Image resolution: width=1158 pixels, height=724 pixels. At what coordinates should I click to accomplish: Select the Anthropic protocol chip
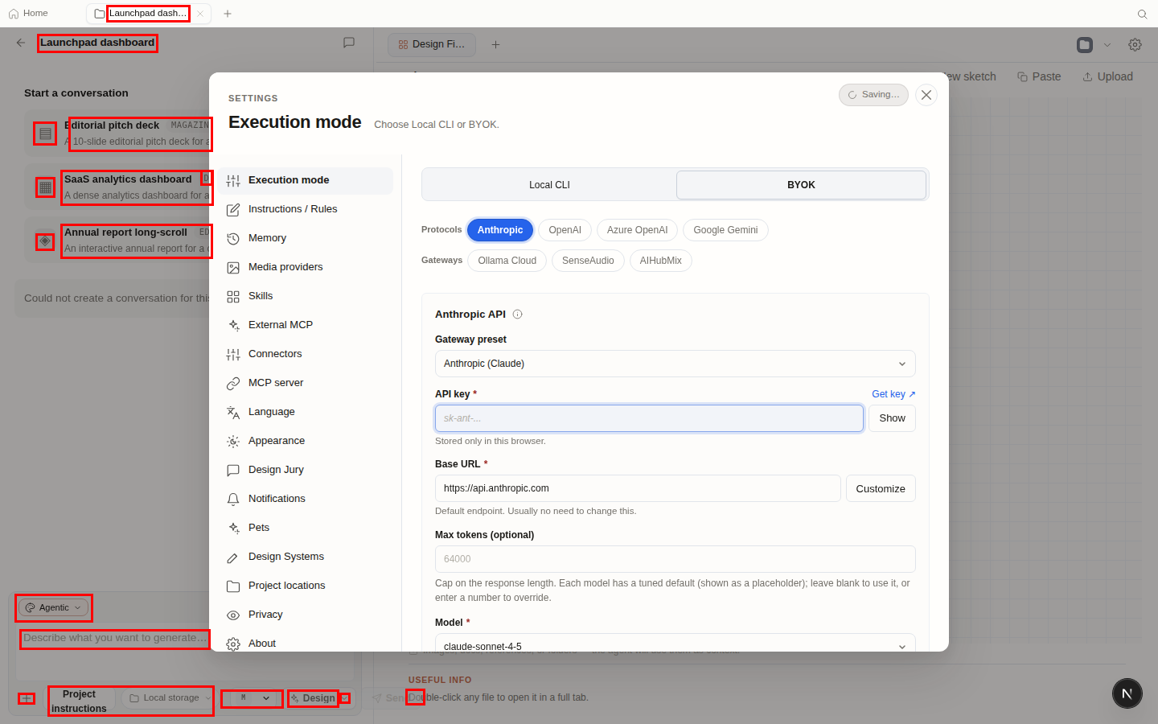click(500, 230)
